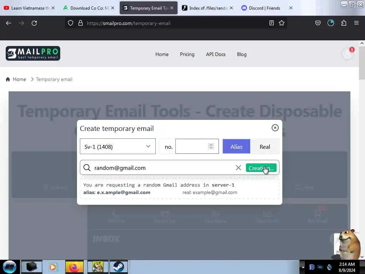Click the Home breadcrumb link
This screenshot has width=365, height=274.
[x=19, y=79]
